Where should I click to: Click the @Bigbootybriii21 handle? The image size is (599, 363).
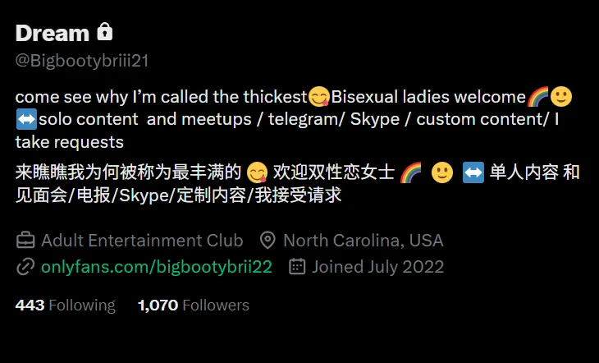click(82, 61)
